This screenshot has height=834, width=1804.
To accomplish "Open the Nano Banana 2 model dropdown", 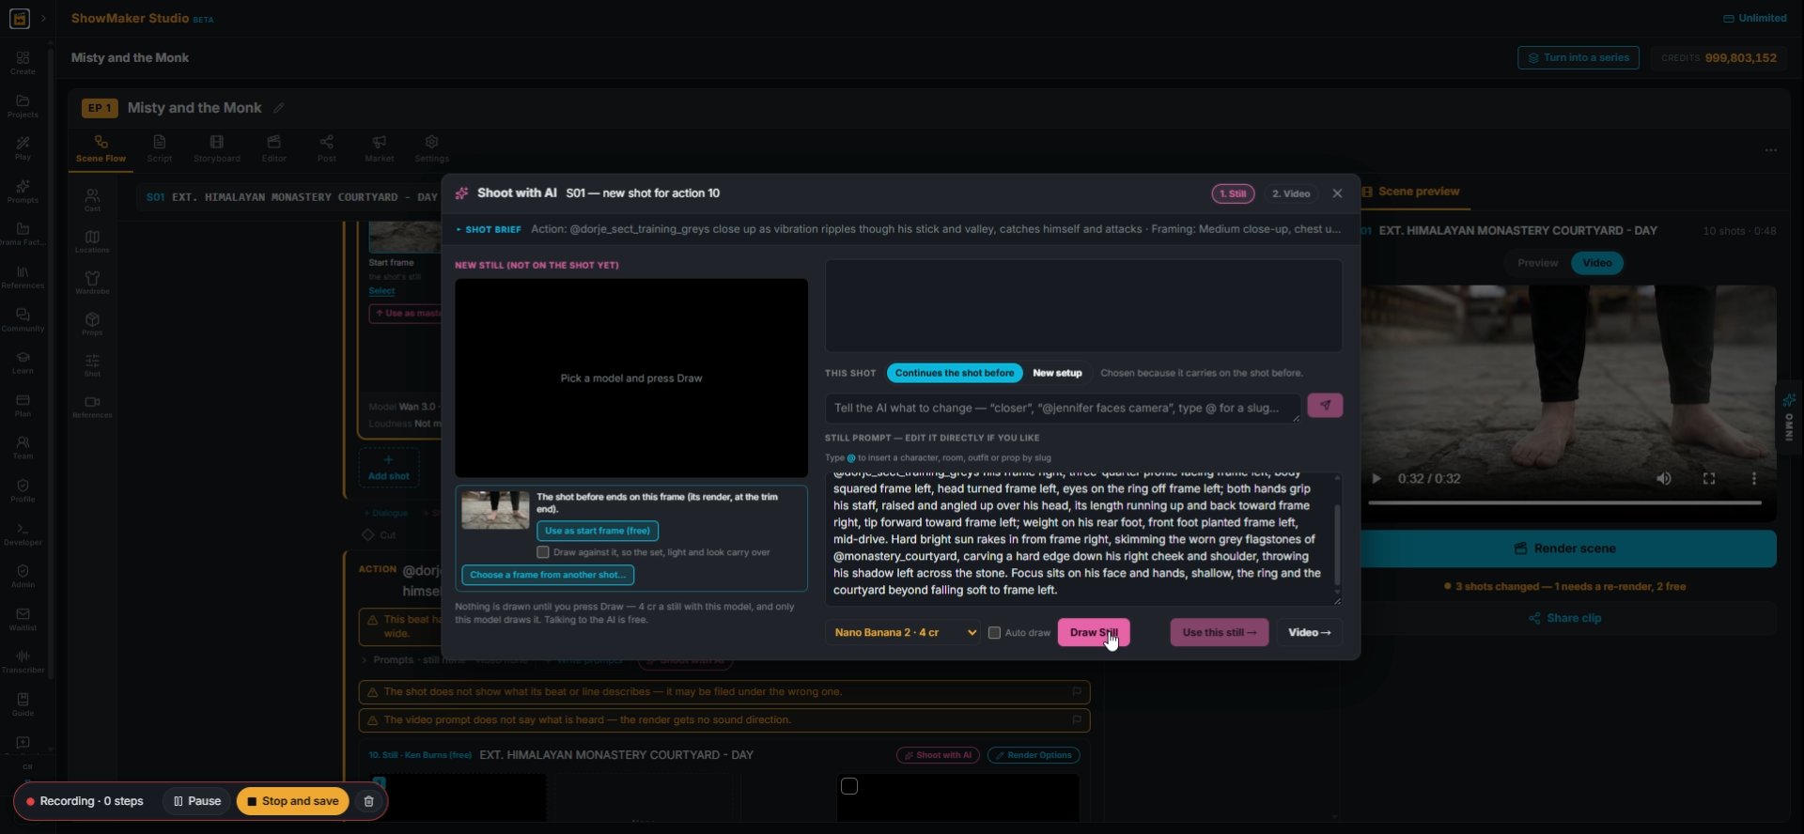I will pos(903,633).
